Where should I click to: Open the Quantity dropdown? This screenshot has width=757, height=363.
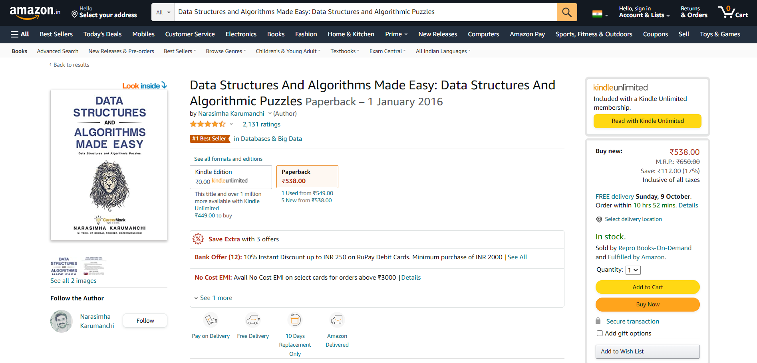633,270
